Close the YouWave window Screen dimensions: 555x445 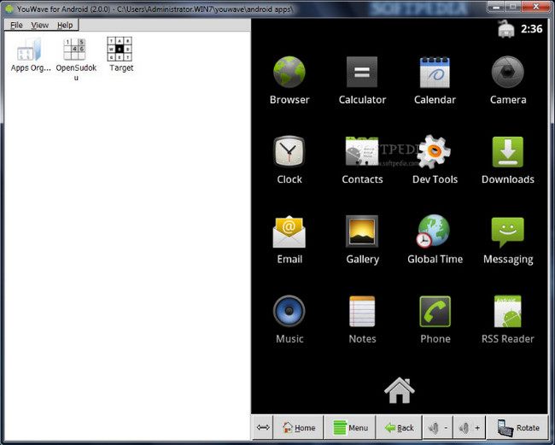[536, 6]
